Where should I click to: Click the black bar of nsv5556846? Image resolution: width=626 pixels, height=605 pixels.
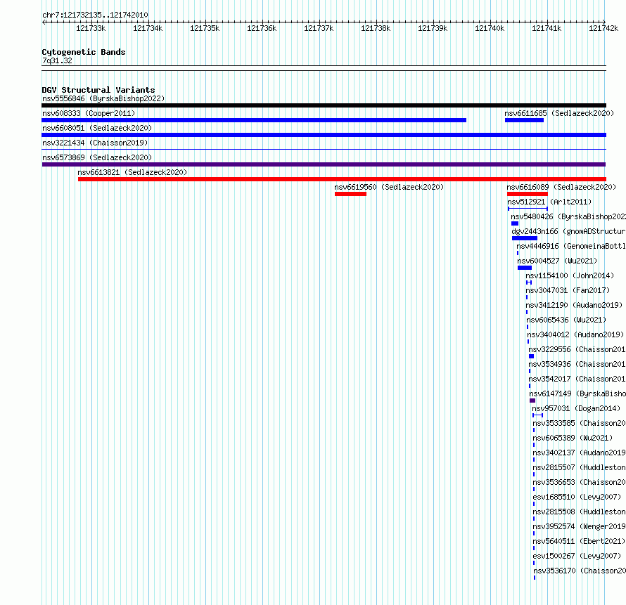pyautogui.click(x=324, y=105)
